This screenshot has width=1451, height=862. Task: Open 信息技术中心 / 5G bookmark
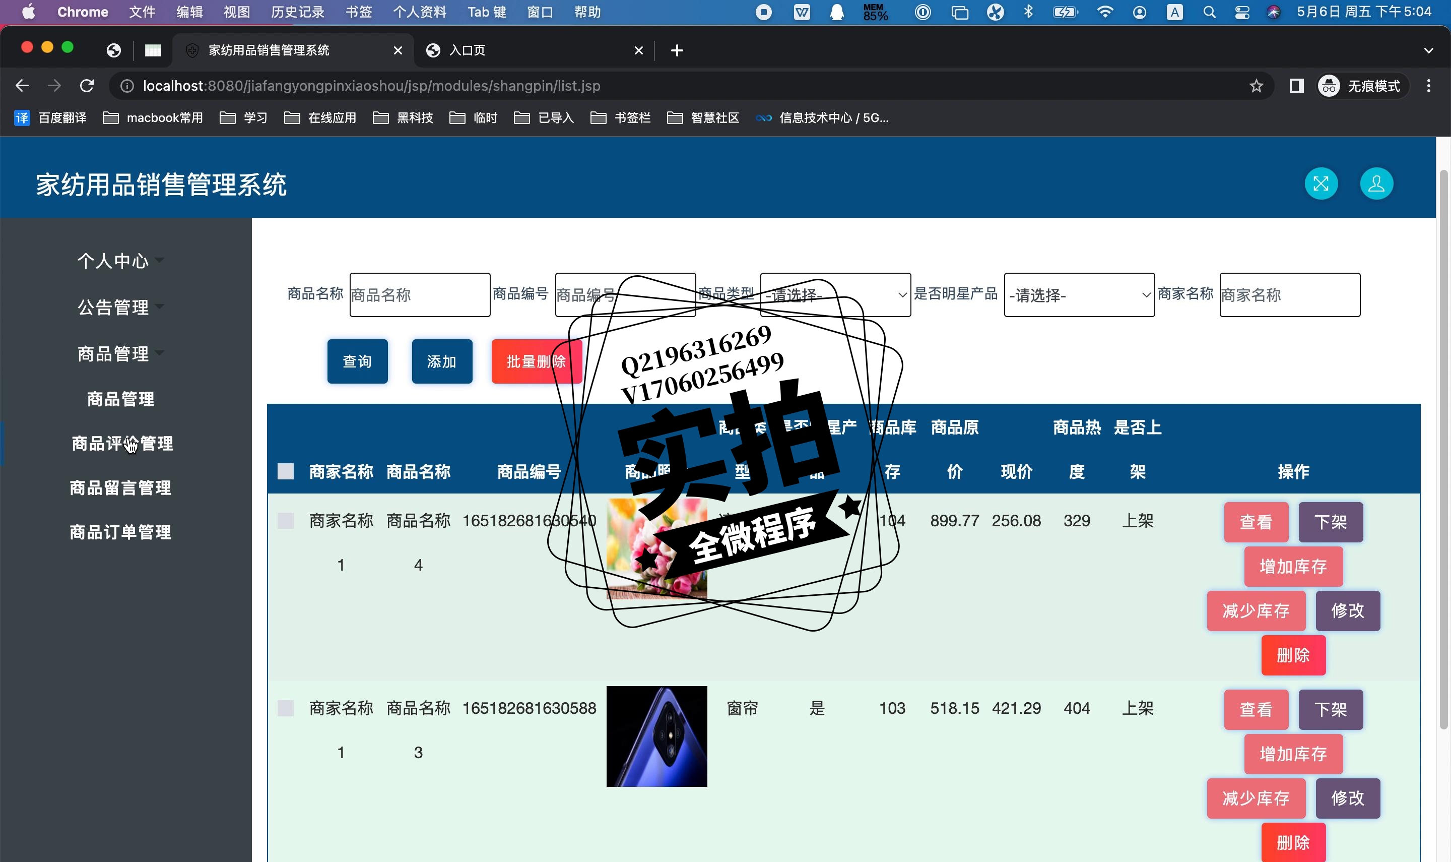pyautogui.click(x=822, y=118)
